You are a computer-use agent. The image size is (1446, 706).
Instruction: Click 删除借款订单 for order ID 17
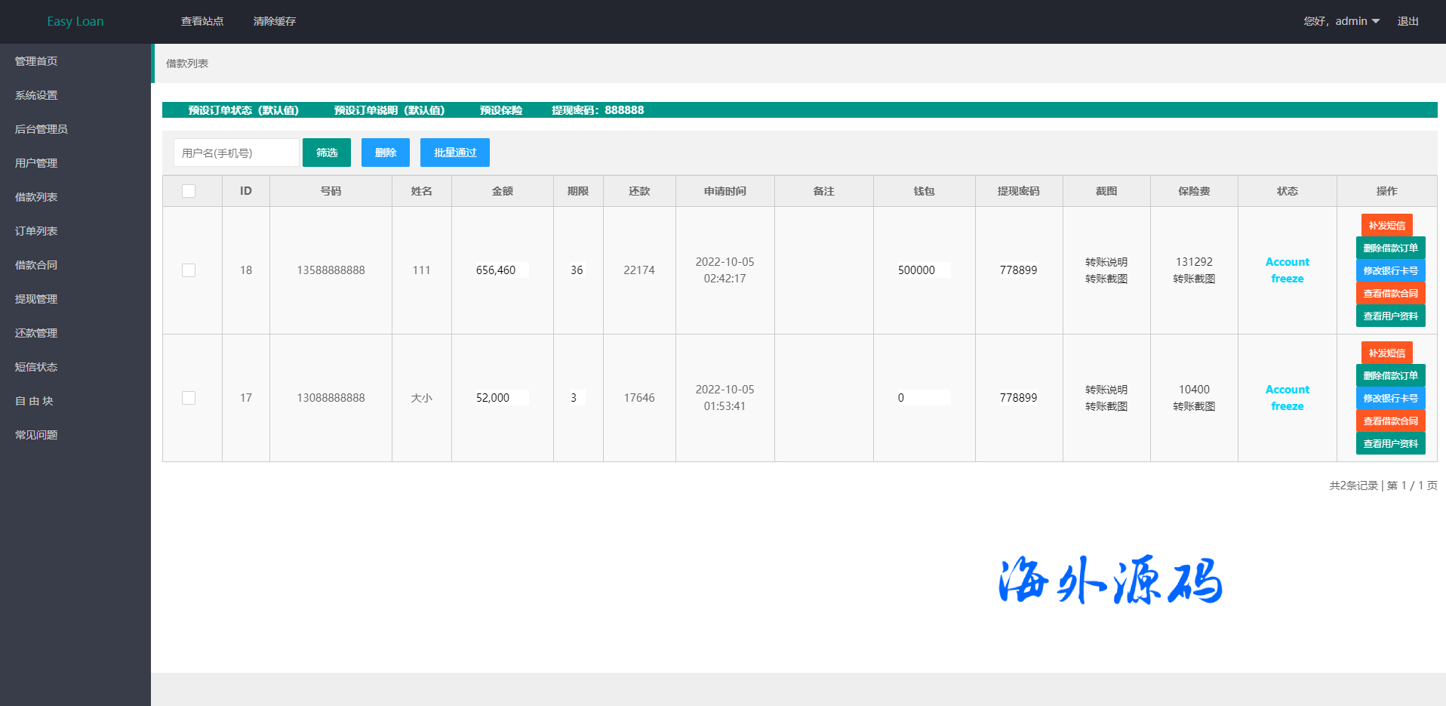1390,375
